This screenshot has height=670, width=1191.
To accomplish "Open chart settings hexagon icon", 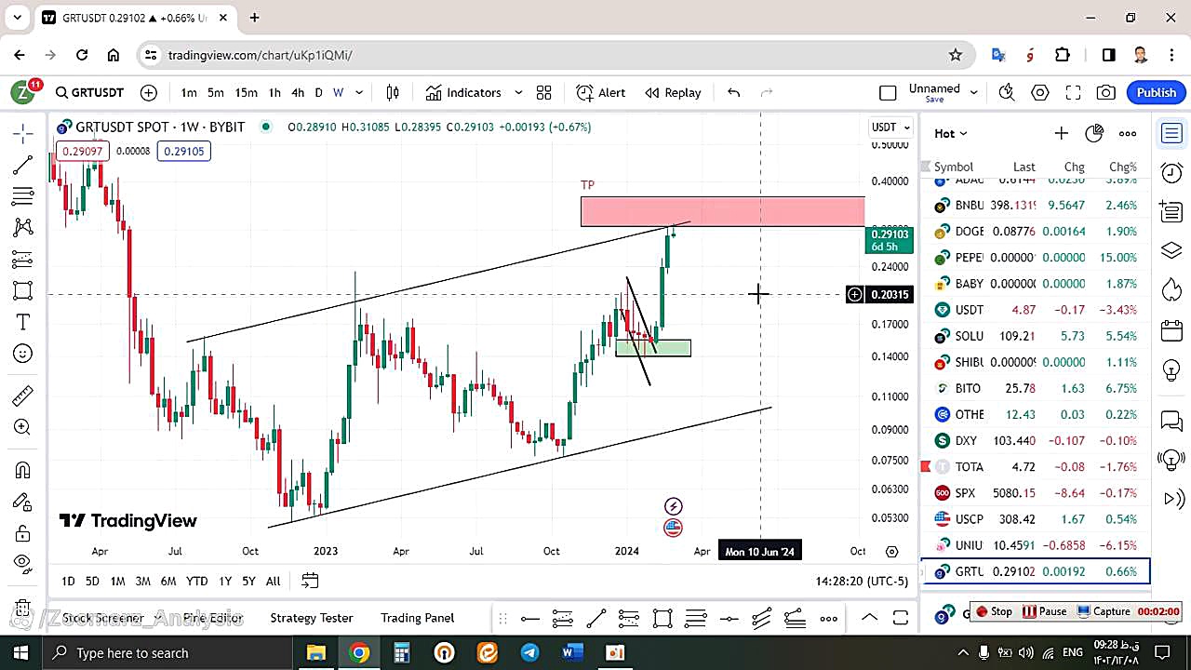I will pos(1040,92).
